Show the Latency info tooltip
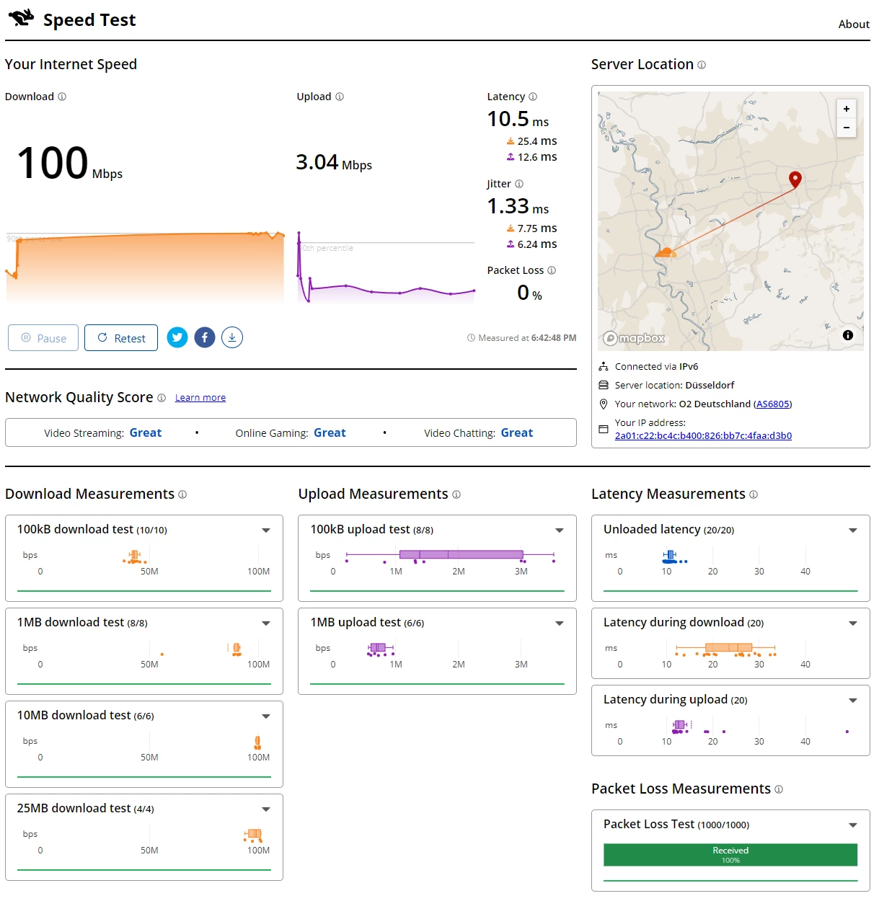The width and height of the screenshot is (879, 901). coord(533,97)
